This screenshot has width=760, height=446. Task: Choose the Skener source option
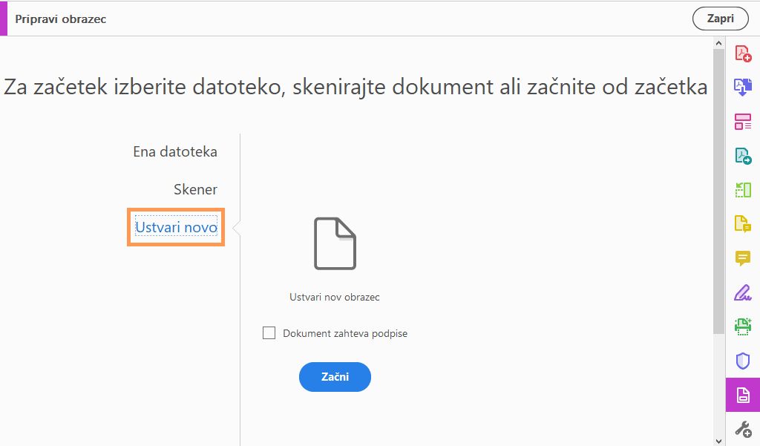[x=195, y=189]
